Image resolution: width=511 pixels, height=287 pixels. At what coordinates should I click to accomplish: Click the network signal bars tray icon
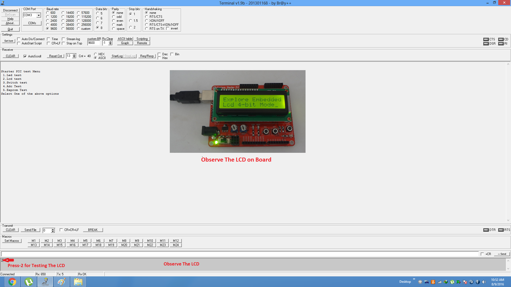(439, 282)
